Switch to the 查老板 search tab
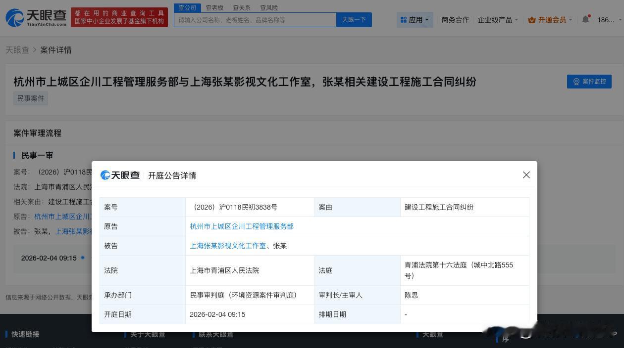The width and height of the screenshot is (624, 348). (x=214, y=7)
